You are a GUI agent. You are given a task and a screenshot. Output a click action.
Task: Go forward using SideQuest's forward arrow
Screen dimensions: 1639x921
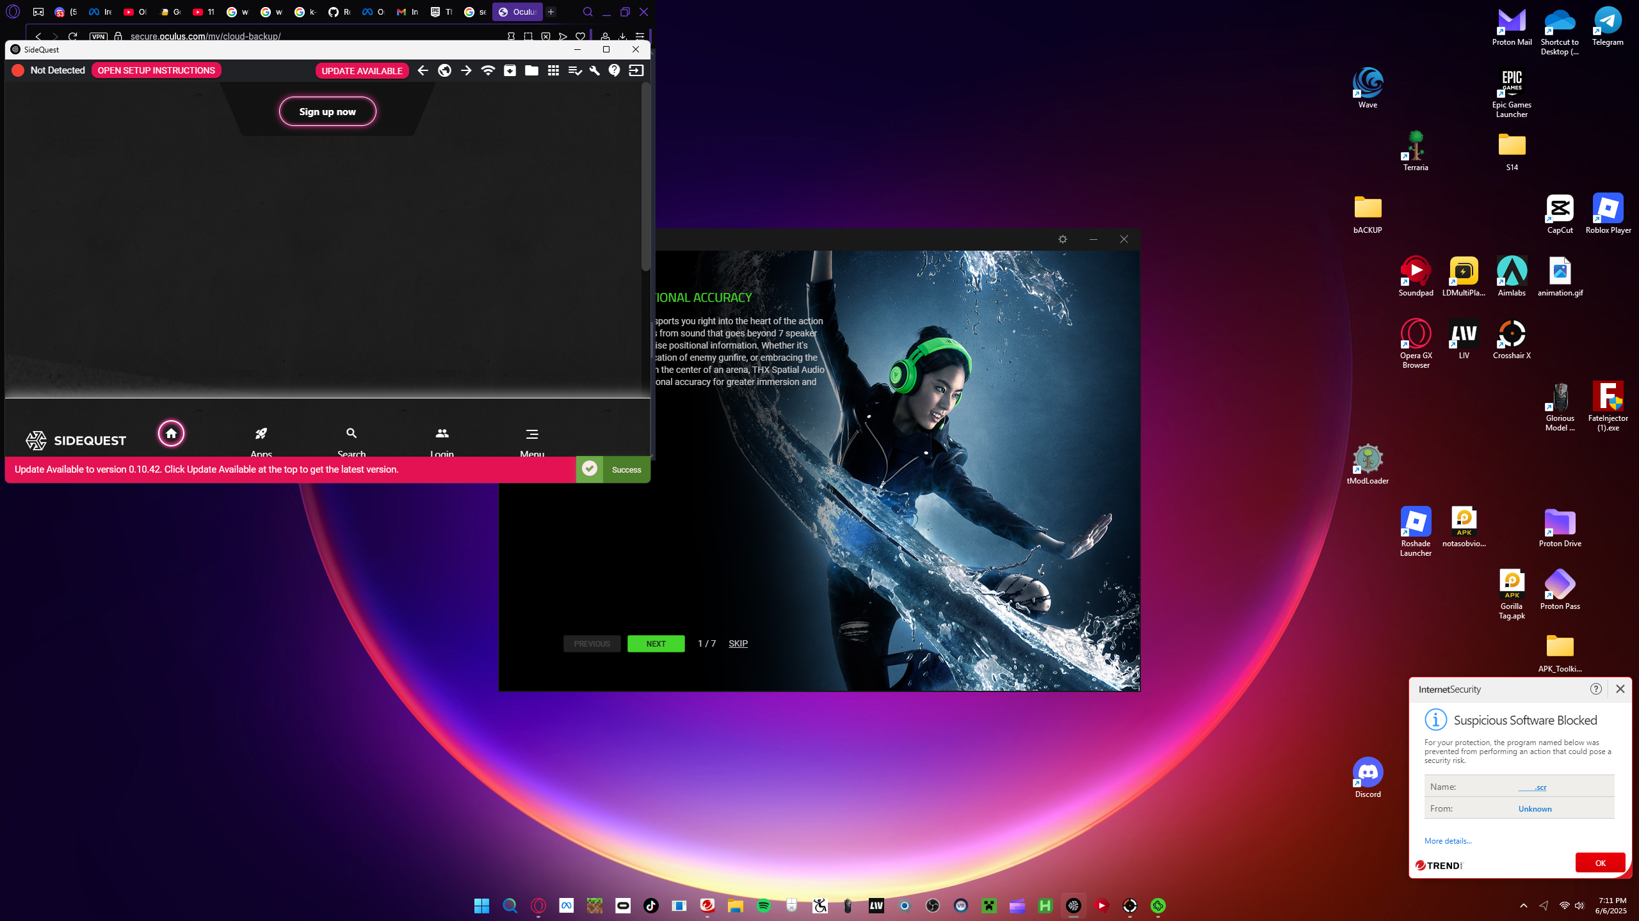466,70
